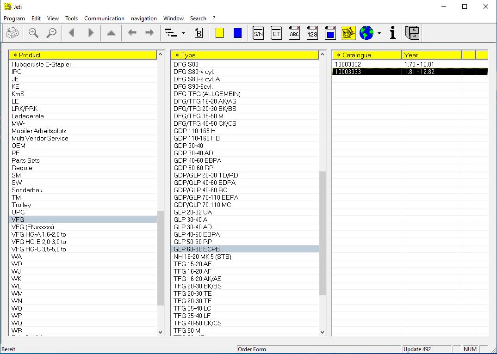This screenshot has height=354, width=497.
Task: Open the navigation menu
Action: pos(144,18)
